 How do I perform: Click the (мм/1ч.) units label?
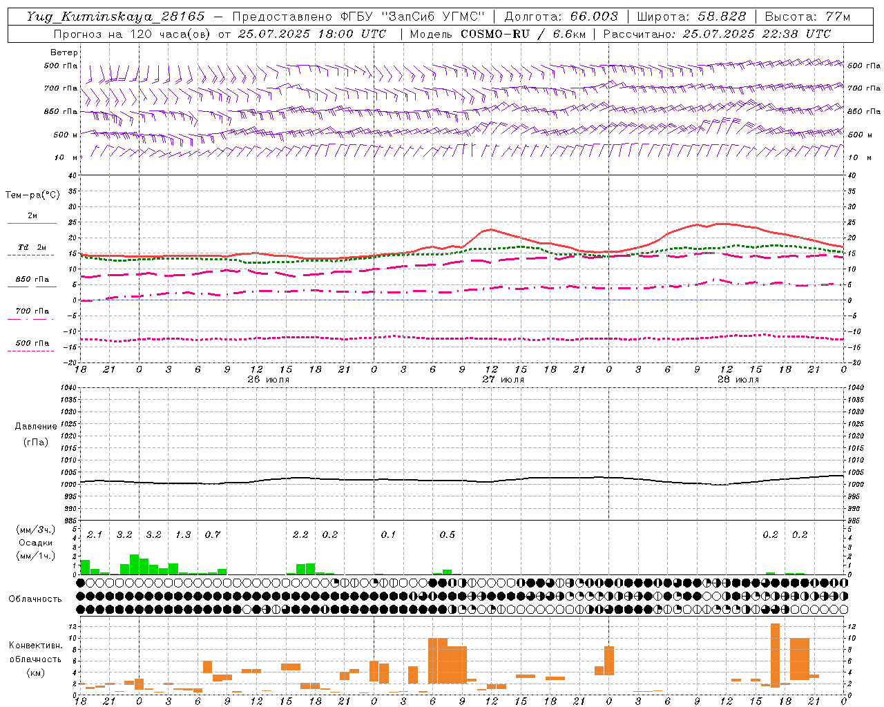coord(35,556)
